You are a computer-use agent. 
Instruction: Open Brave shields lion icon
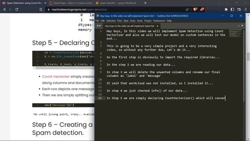pos(195,9)
